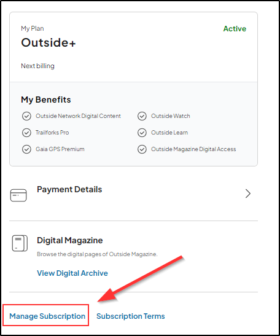Click the checkmark icon next to Gaia GPS Premium
The image size is (280, 336).
tap(26, 149)
